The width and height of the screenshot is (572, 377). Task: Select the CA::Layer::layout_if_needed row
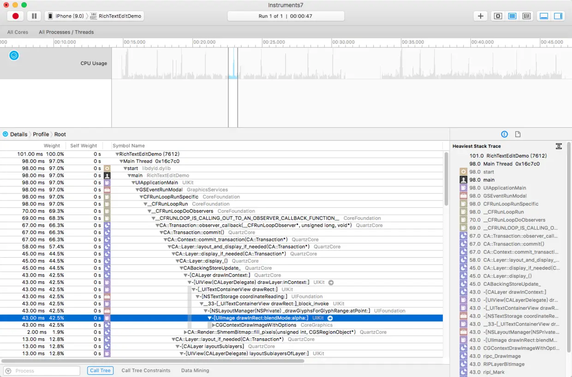(221, 339)
